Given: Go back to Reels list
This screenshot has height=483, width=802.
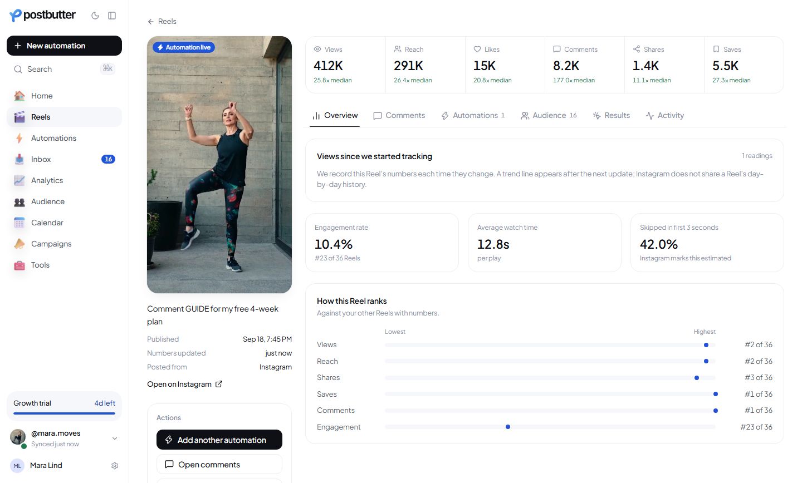Looking at the screenshot, I should [x=162, y=21].
